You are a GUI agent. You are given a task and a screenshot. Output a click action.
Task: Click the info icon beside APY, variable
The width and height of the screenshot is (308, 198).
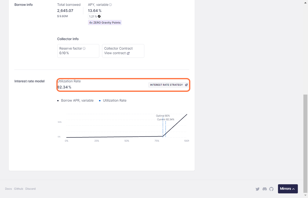click(x=110, y=5)
